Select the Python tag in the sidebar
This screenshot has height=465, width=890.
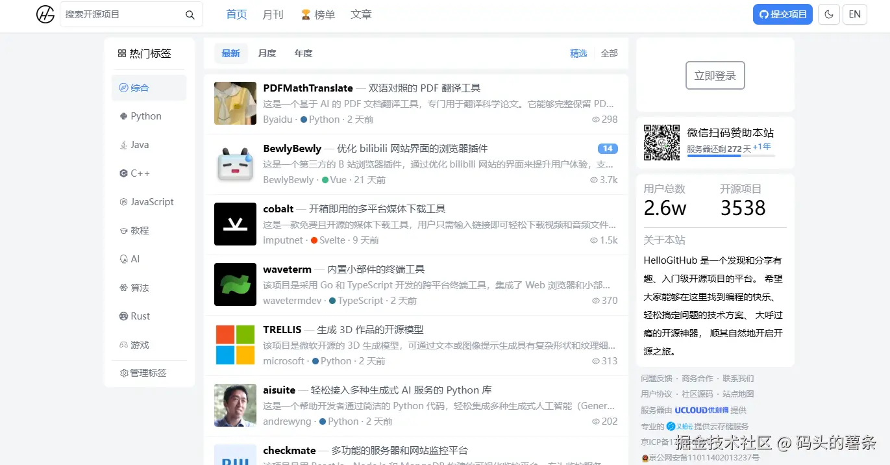tap(149, 116)
